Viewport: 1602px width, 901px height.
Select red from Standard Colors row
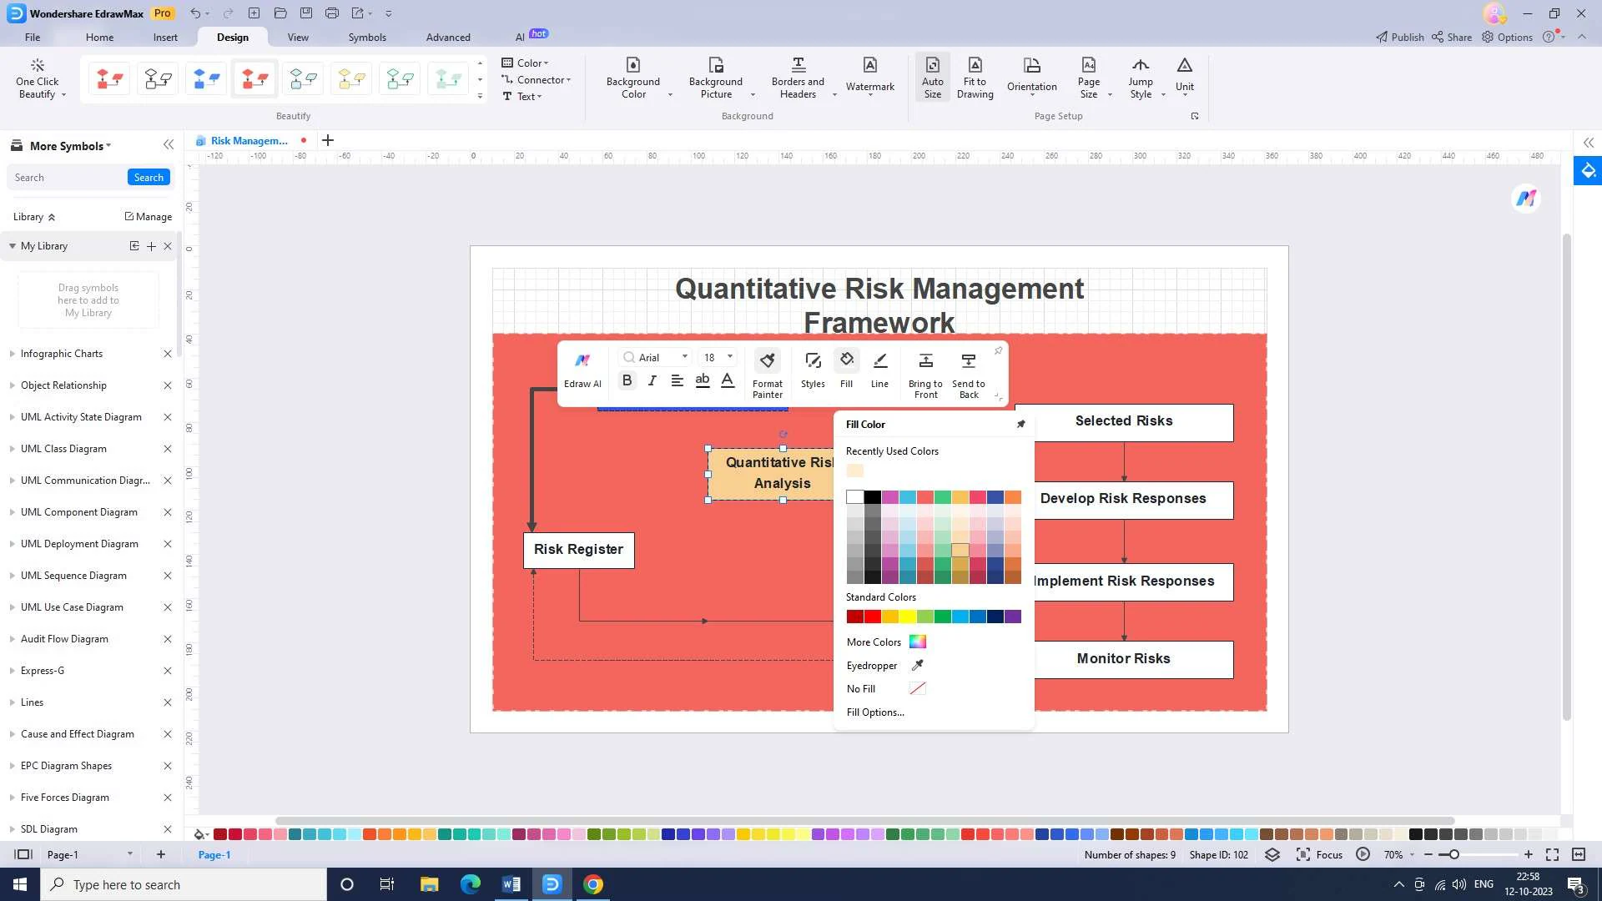point(872,617)
